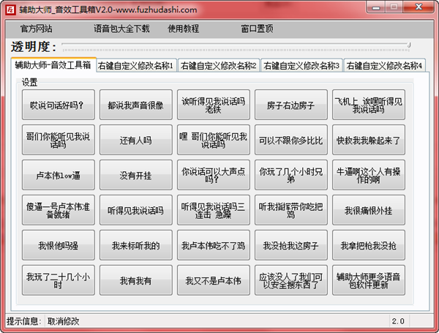Image resolution: width=439 pixels, height=333 pixels.
Task: Play the 还有人吗 sound
Action: (x=136, y=140)
